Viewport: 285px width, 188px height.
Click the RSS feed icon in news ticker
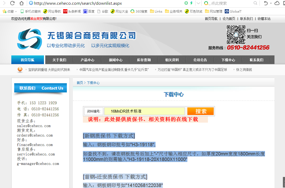click(20, 70)
